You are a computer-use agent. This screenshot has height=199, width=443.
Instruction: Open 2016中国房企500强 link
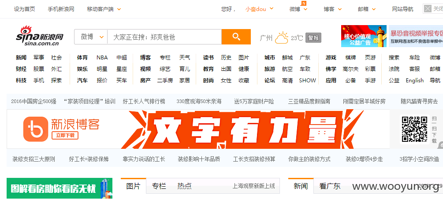tap(34, 101)
